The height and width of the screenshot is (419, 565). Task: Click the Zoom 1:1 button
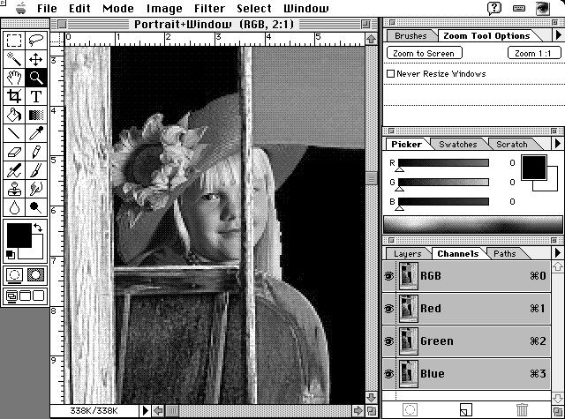point(533,53)
